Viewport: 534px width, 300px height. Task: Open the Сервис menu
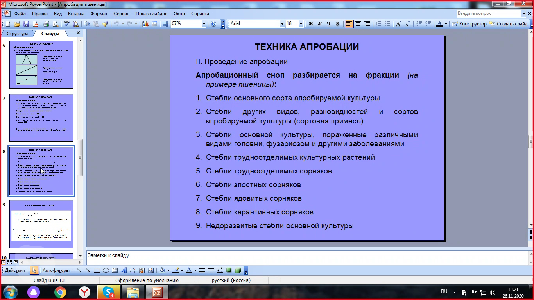tap(122, 14)
